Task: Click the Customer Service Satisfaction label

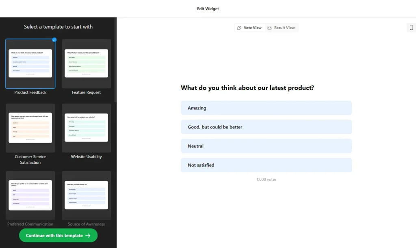Action: point(30,160)
